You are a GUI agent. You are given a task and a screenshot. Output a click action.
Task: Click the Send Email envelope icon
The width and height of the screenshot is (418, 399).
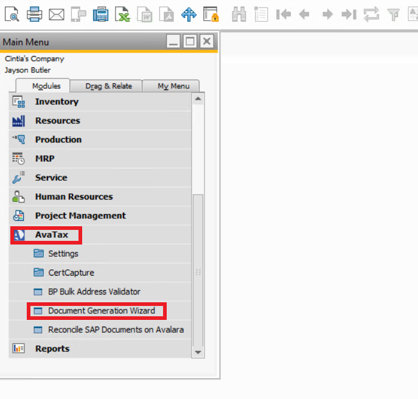[x=56, y=15]
